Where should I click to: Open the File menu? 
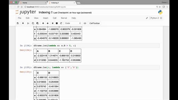19,18
